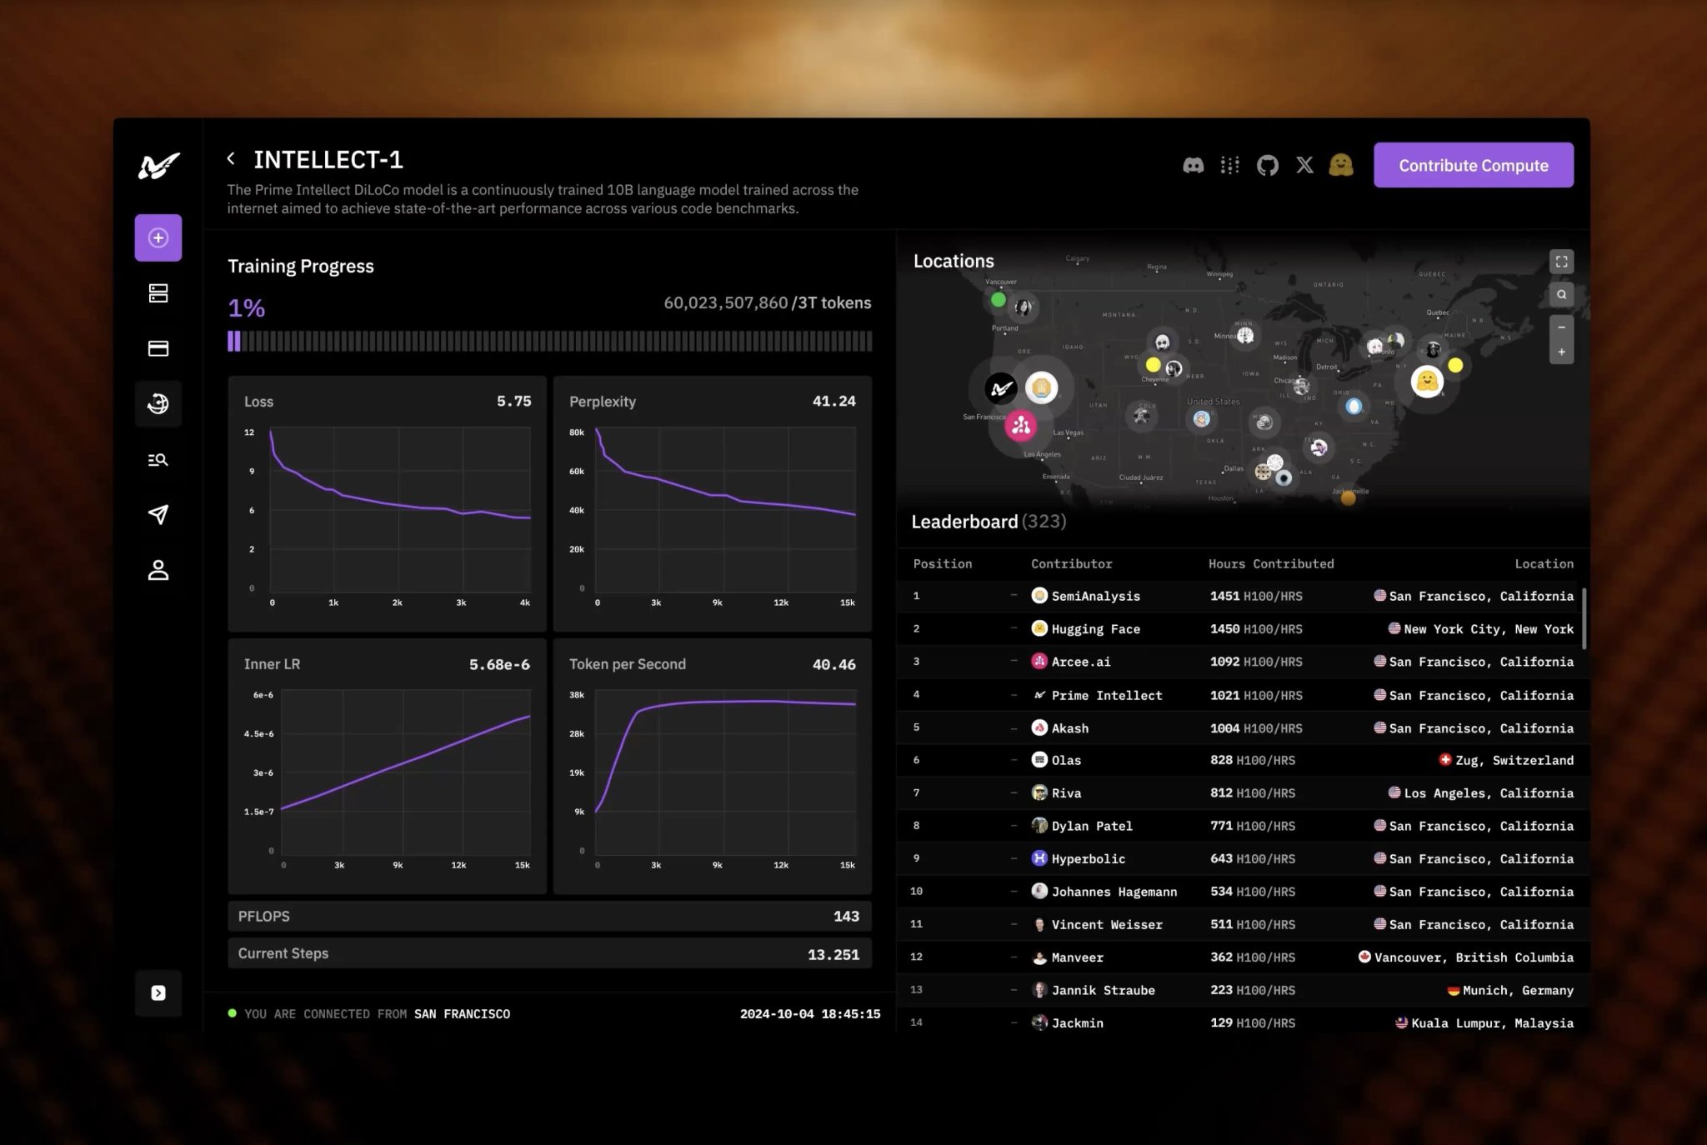The image size is (1707, 1145).
Task: Click the Contribute Compute button
Action: click(x=1474, y=165)
